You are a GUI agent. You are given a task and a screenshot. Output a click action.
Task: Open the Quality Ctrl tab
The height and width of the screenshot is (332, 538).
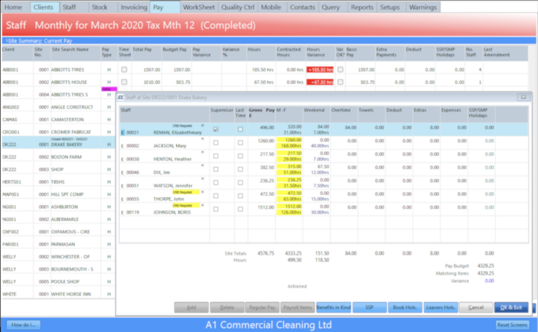pos(238,7)
